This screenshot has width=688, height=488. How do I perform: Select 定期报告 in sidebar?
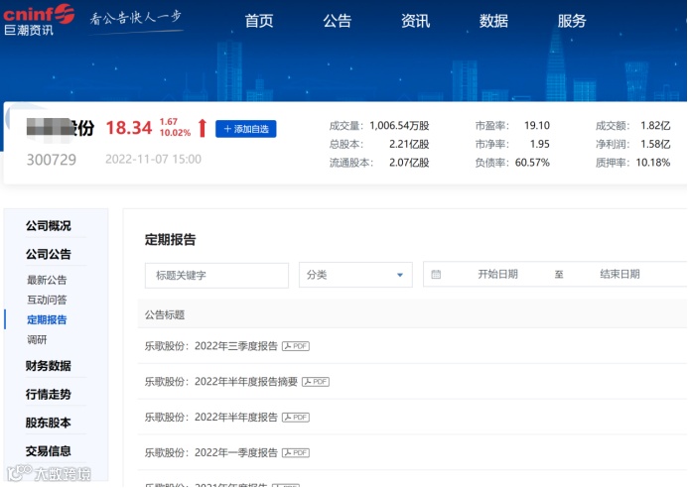47,319
